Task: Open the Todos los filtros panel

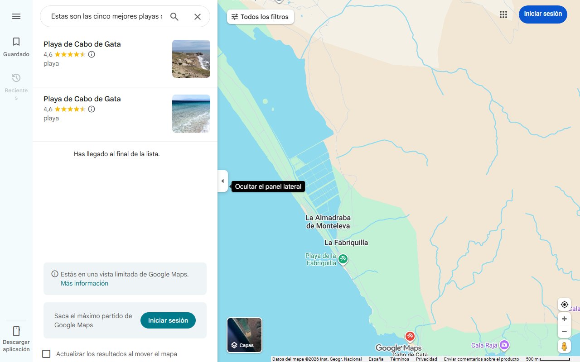Action: (x=261, y=17)
